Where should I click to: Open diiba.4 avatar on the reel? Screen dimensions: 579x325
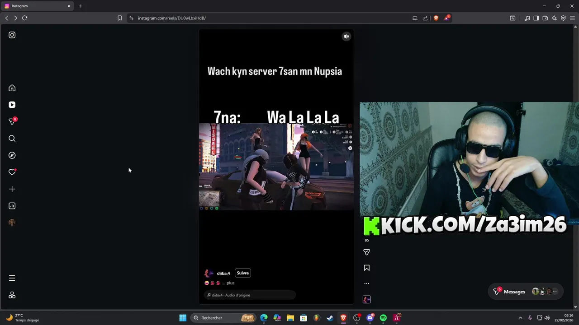pyautogui.click(x=209, y=273)
